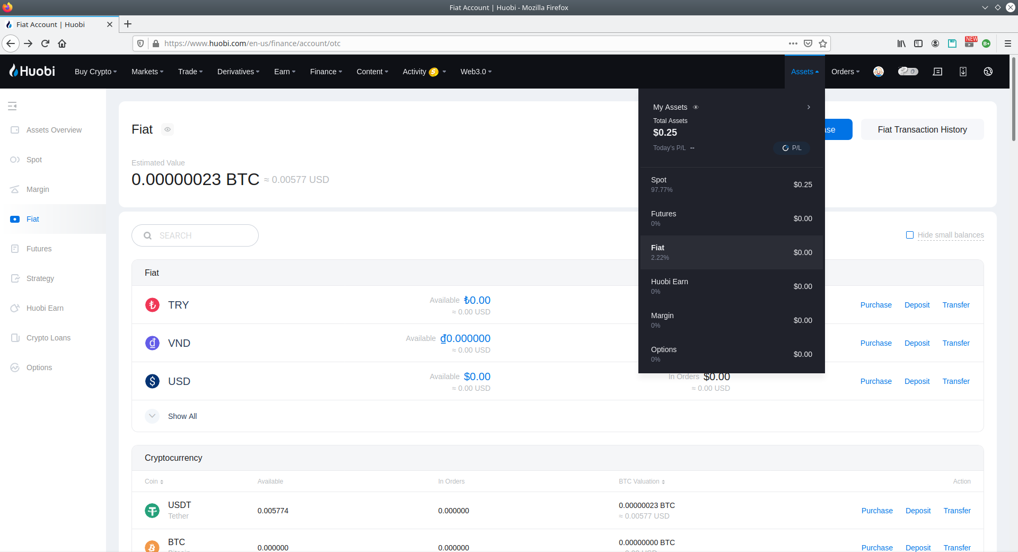Click Deposit for VND

pyautogui.click(x=917, y=343)
